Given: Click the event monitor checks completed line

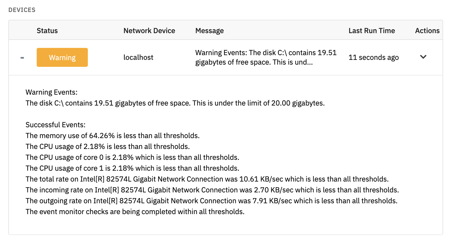Looking at the screenshot, I should coord(135,212).
